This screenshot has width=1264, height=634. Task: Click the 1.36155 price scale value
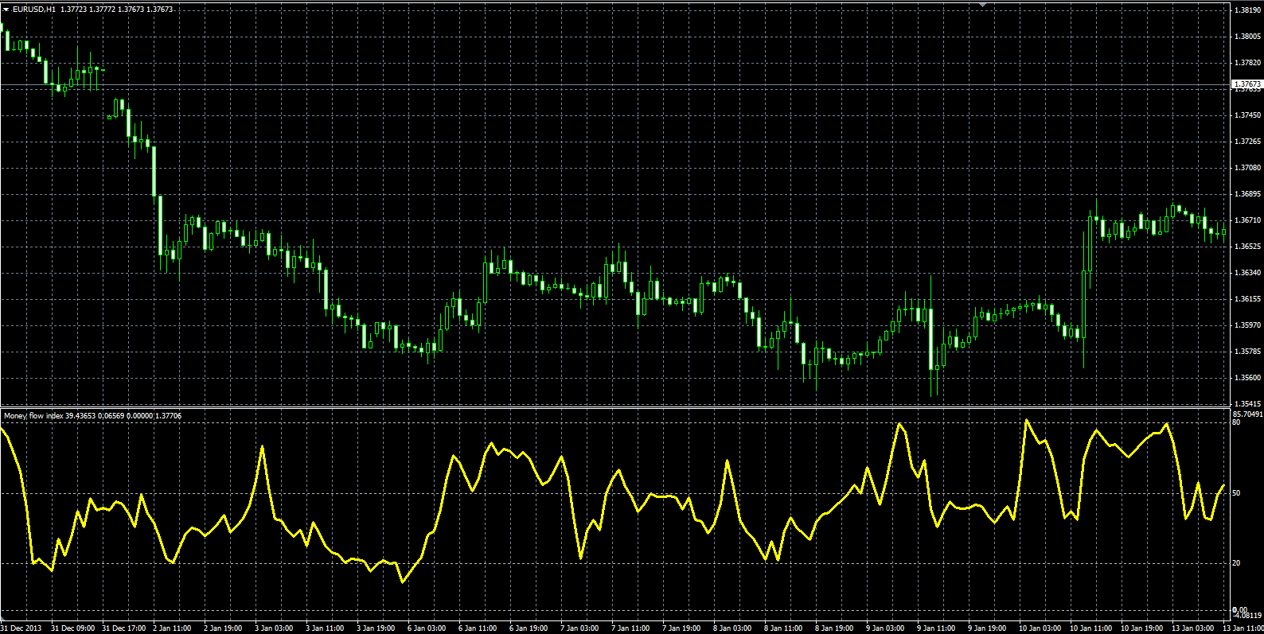(x=1247, y=298)
